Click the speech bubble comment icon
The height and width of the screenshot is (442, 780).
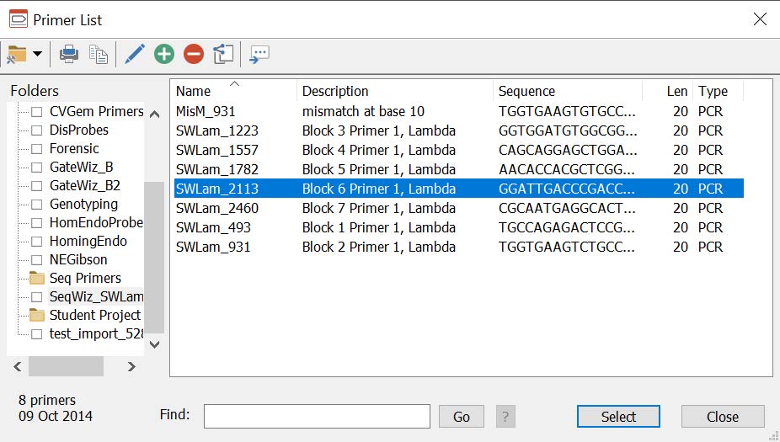tap(259, 54)
